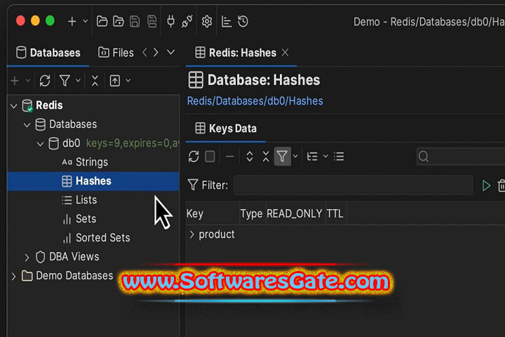
Task: Select Hashes under db0
Action: tap(93, 181)
